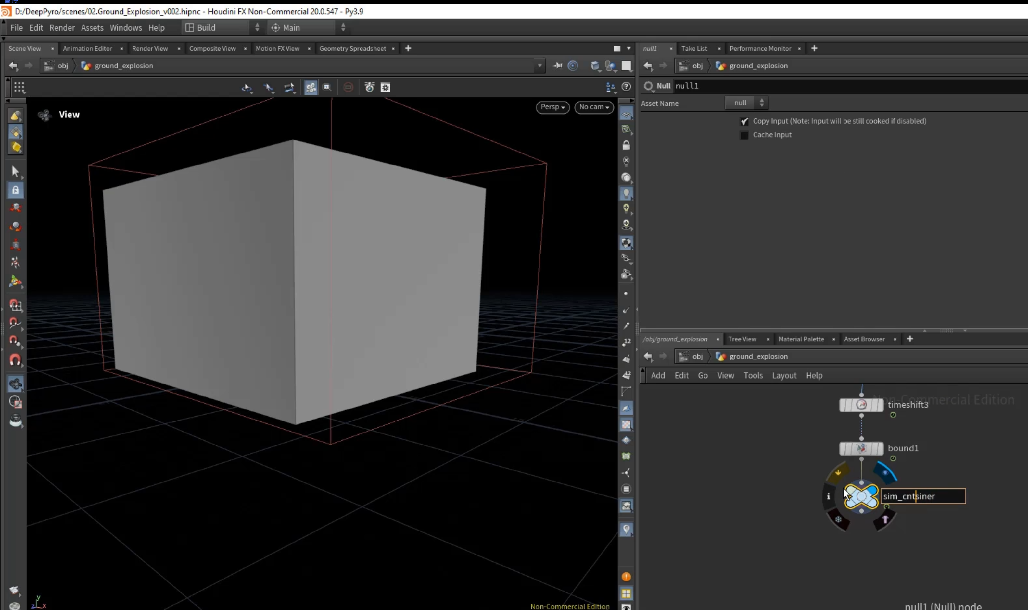Open the Windows menu

125,28
